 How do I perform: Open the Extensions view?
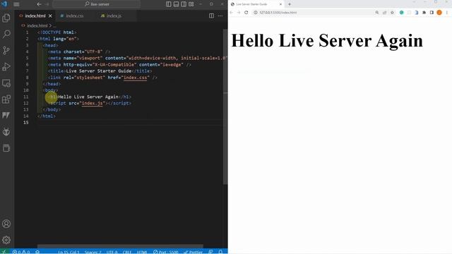[x=6, y=99]
